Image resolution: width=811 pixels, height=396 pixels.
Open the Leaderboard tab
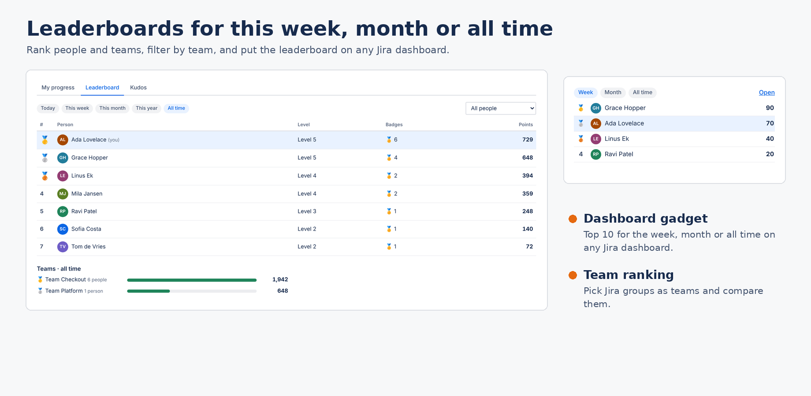click(102, 88)
